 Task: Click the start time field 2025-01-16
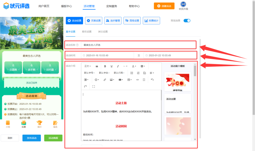click(x=107, y=55)
